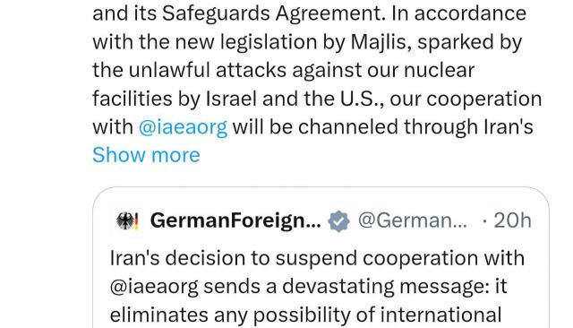Open the blue @iaeaorg mention link
573x328 pixels.
point(183,127)
